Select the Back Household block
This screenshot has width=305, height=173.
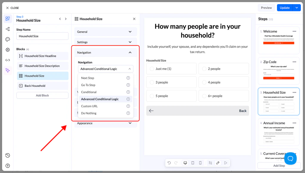point(43,86)
